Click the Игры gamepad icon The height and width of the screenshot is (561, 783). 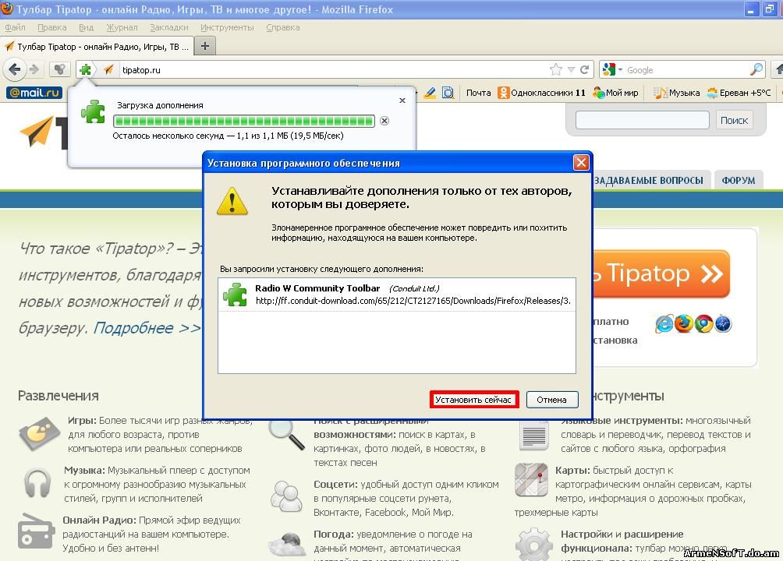[x=40, y=434]
